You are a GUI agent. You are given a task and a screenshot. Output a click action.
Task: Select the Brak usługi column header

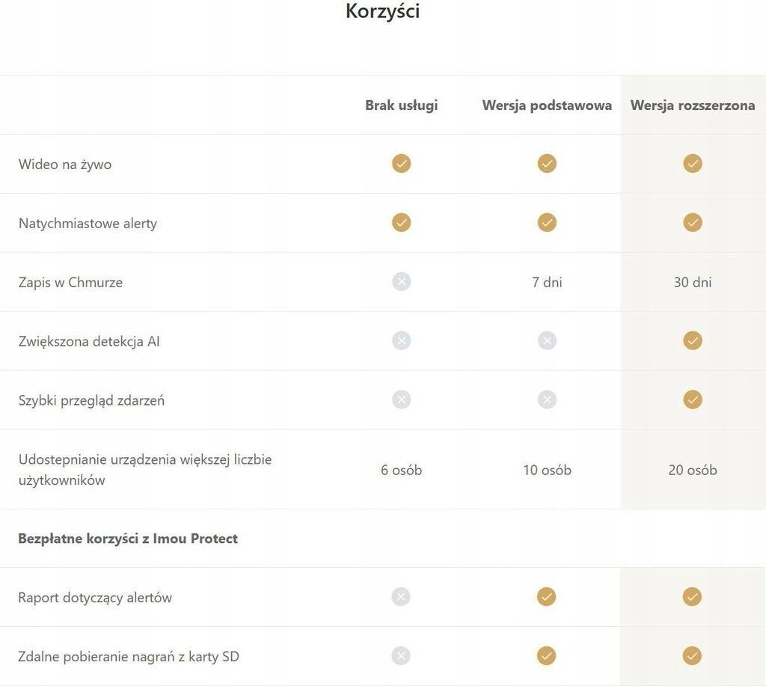tap(402, 105)
